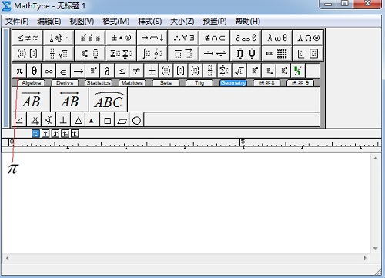Open the set theory symbols palette (∉∩⊂)
This screenshot has height=278, width=385.
pyautogui.click(x=215, y=38)
